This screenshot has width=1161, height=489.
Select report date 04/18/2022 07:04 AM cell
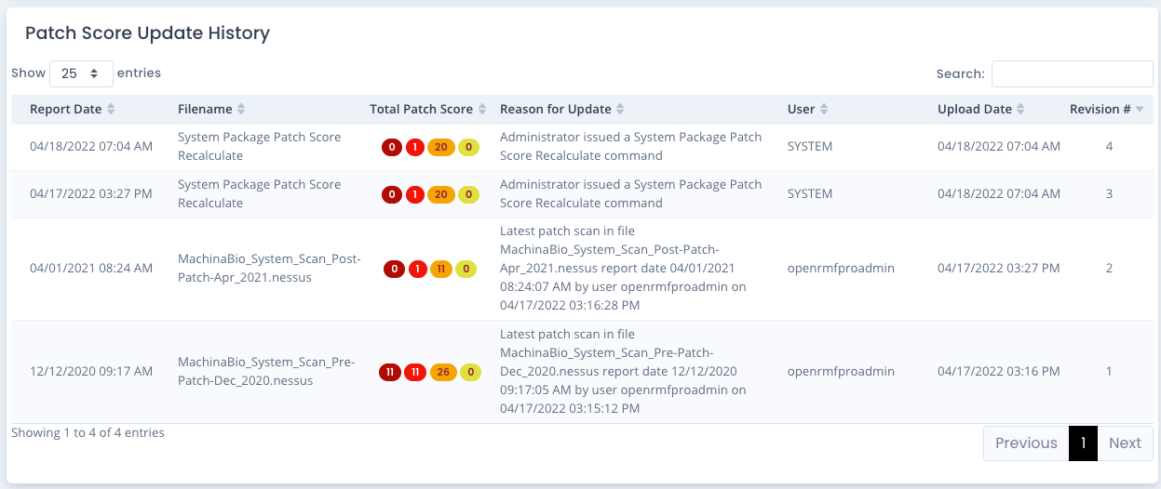click(x=91, y=147)
